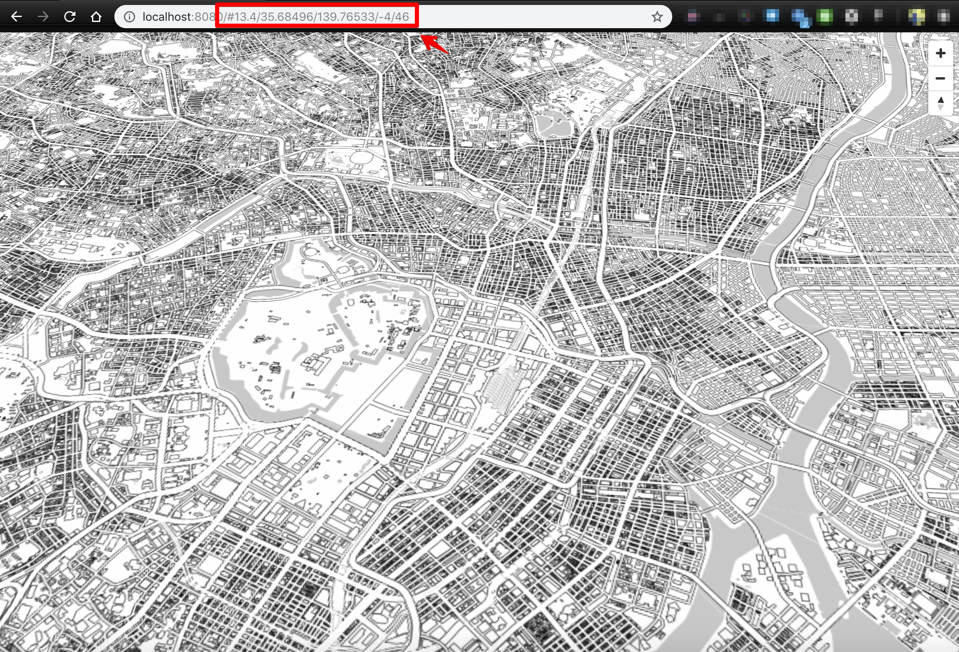959x652 pixels.
Task: Open the browser home page
Action: 96,17
